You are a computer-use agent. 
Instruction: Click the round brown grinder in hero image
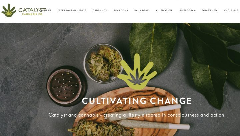pos(67,86)
